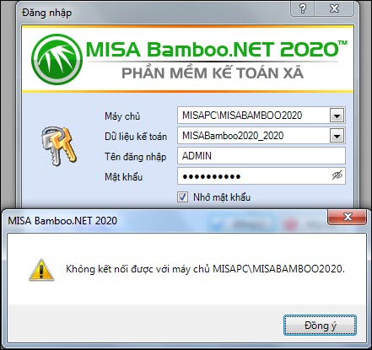The image size is (372, 350).
Task: Click the help question mark button
Action: (303, 8)
